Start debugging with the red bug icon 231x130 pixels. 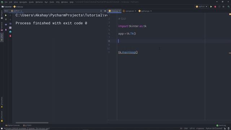tap(215, 6)
